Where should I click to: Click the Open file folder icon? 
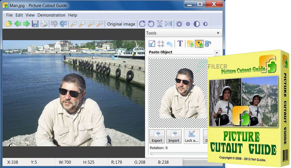pos(9,24)
